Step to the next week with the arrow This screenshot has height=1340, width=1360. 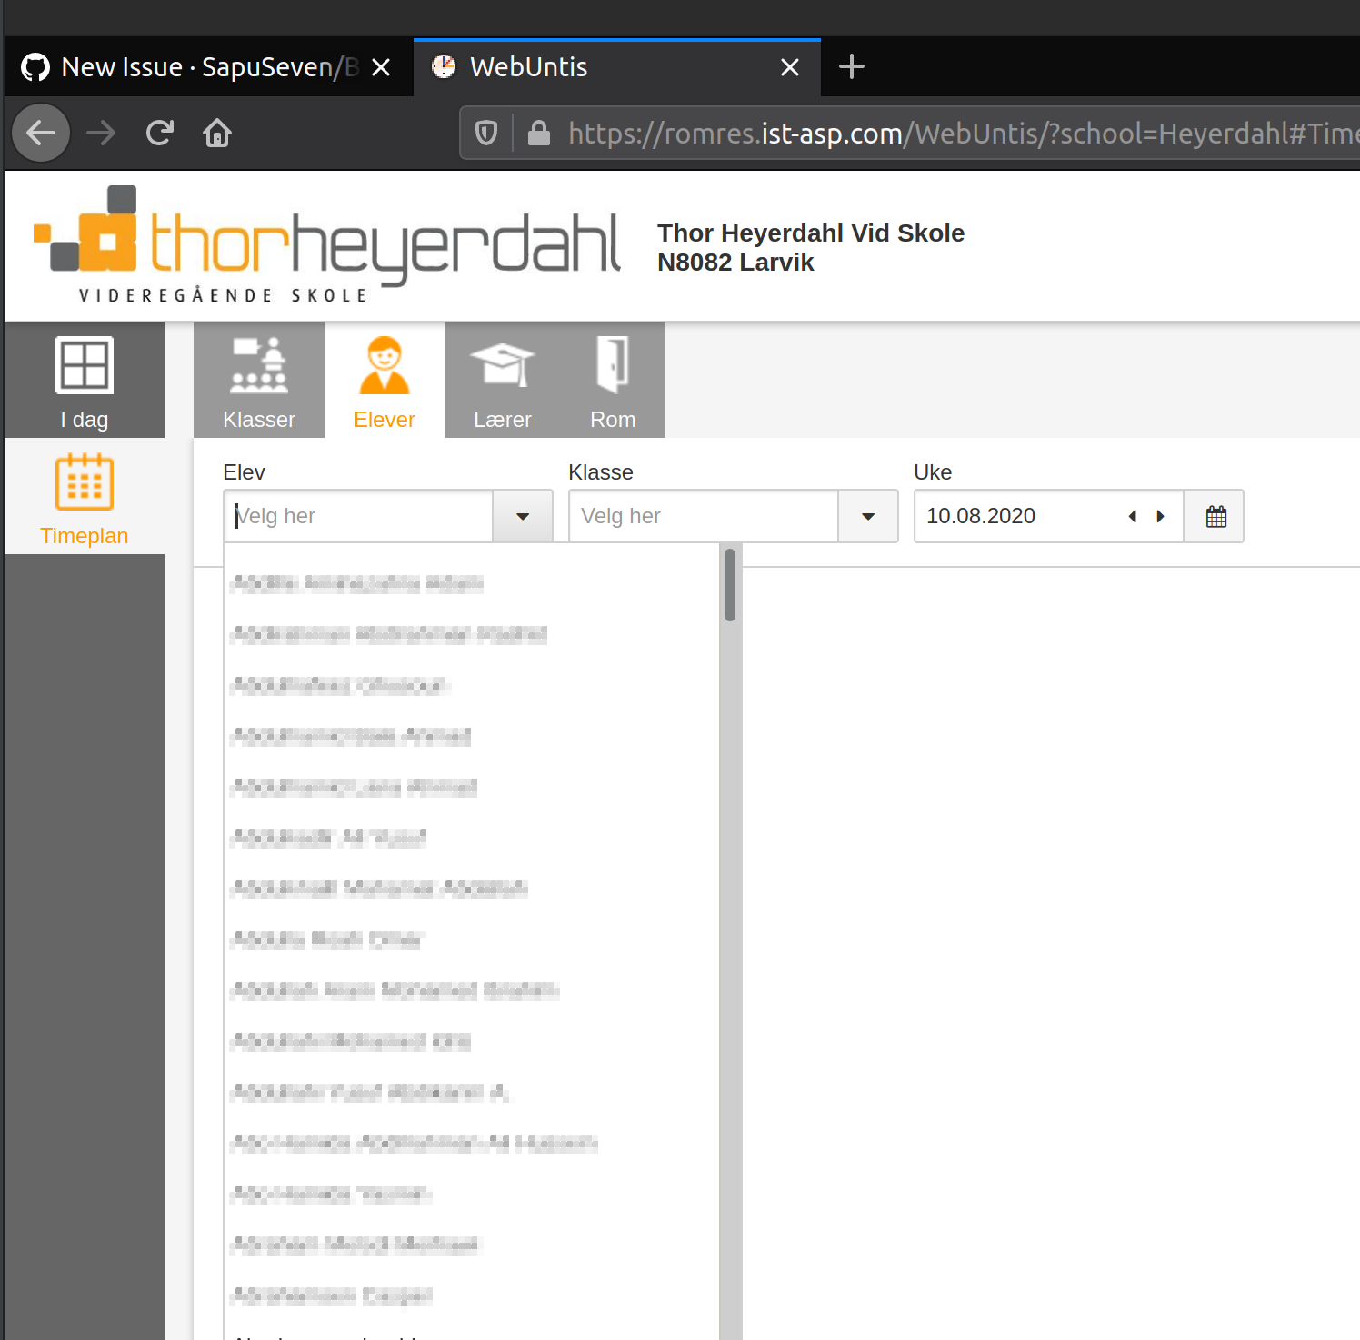point(1160,516)
